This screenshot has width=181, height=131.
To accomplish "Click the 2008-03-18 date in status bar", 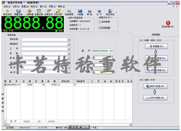I will point(25,128).
